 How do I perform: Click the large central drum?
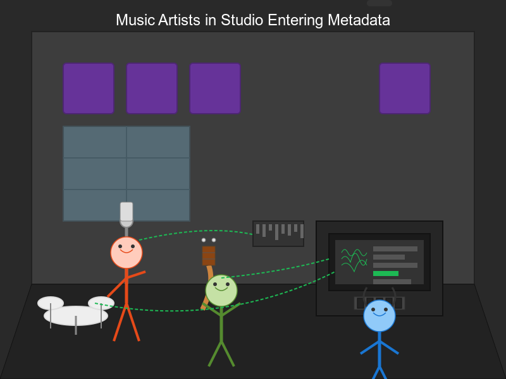click(76, 316)
